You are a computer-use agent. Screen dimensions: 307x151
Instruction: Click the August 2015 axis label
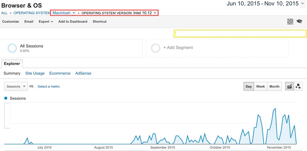[103, 147]
